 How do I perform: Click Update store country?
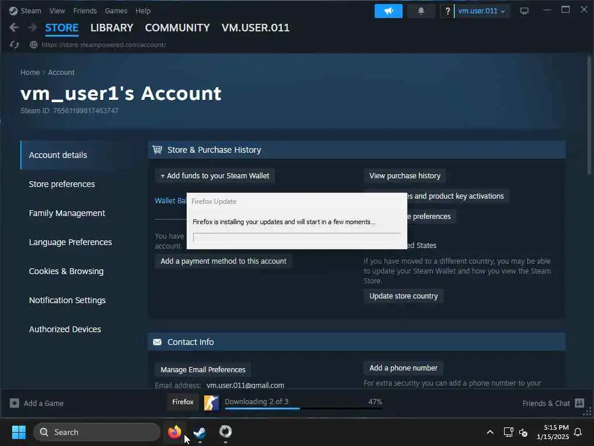[x=404, y=296]
